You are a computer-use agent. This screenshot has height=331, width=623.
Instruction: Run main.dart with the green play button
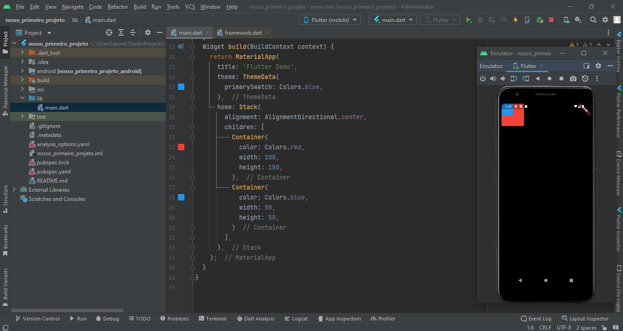coord(468,20)
